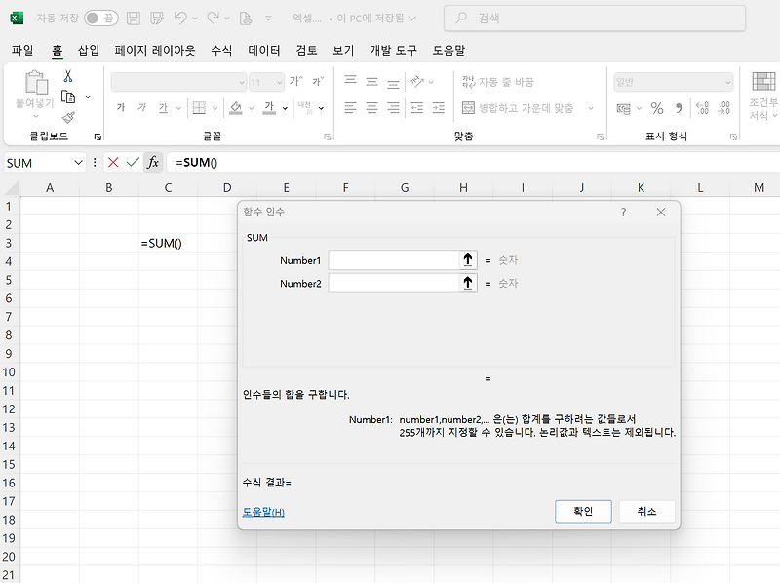Open the clipboard group dialog launcher
This screenshot has width=780, height=583.
tap(98, 136)
